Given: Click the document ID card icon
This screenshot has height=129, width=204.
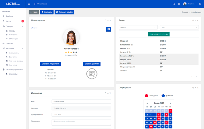Looking at the screenshot, I should [x=92, y=74].
